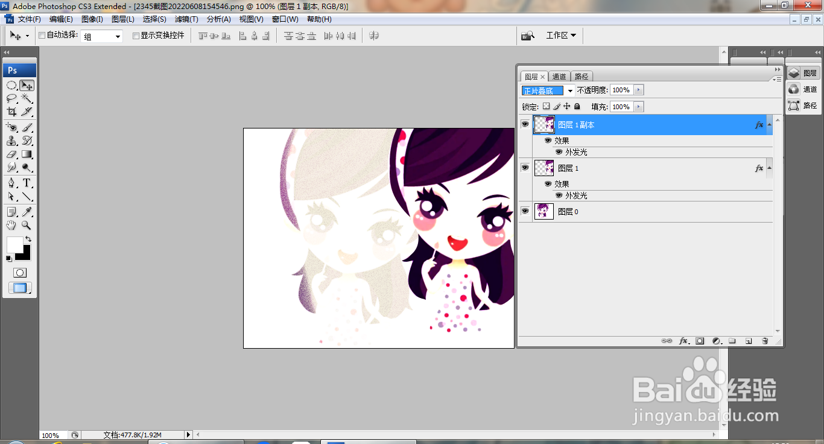
Task: Select the Line tool
Action: click(x=27, y=196)
